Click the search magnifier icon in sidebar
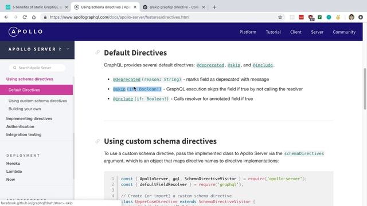 (x=15, y=68)
